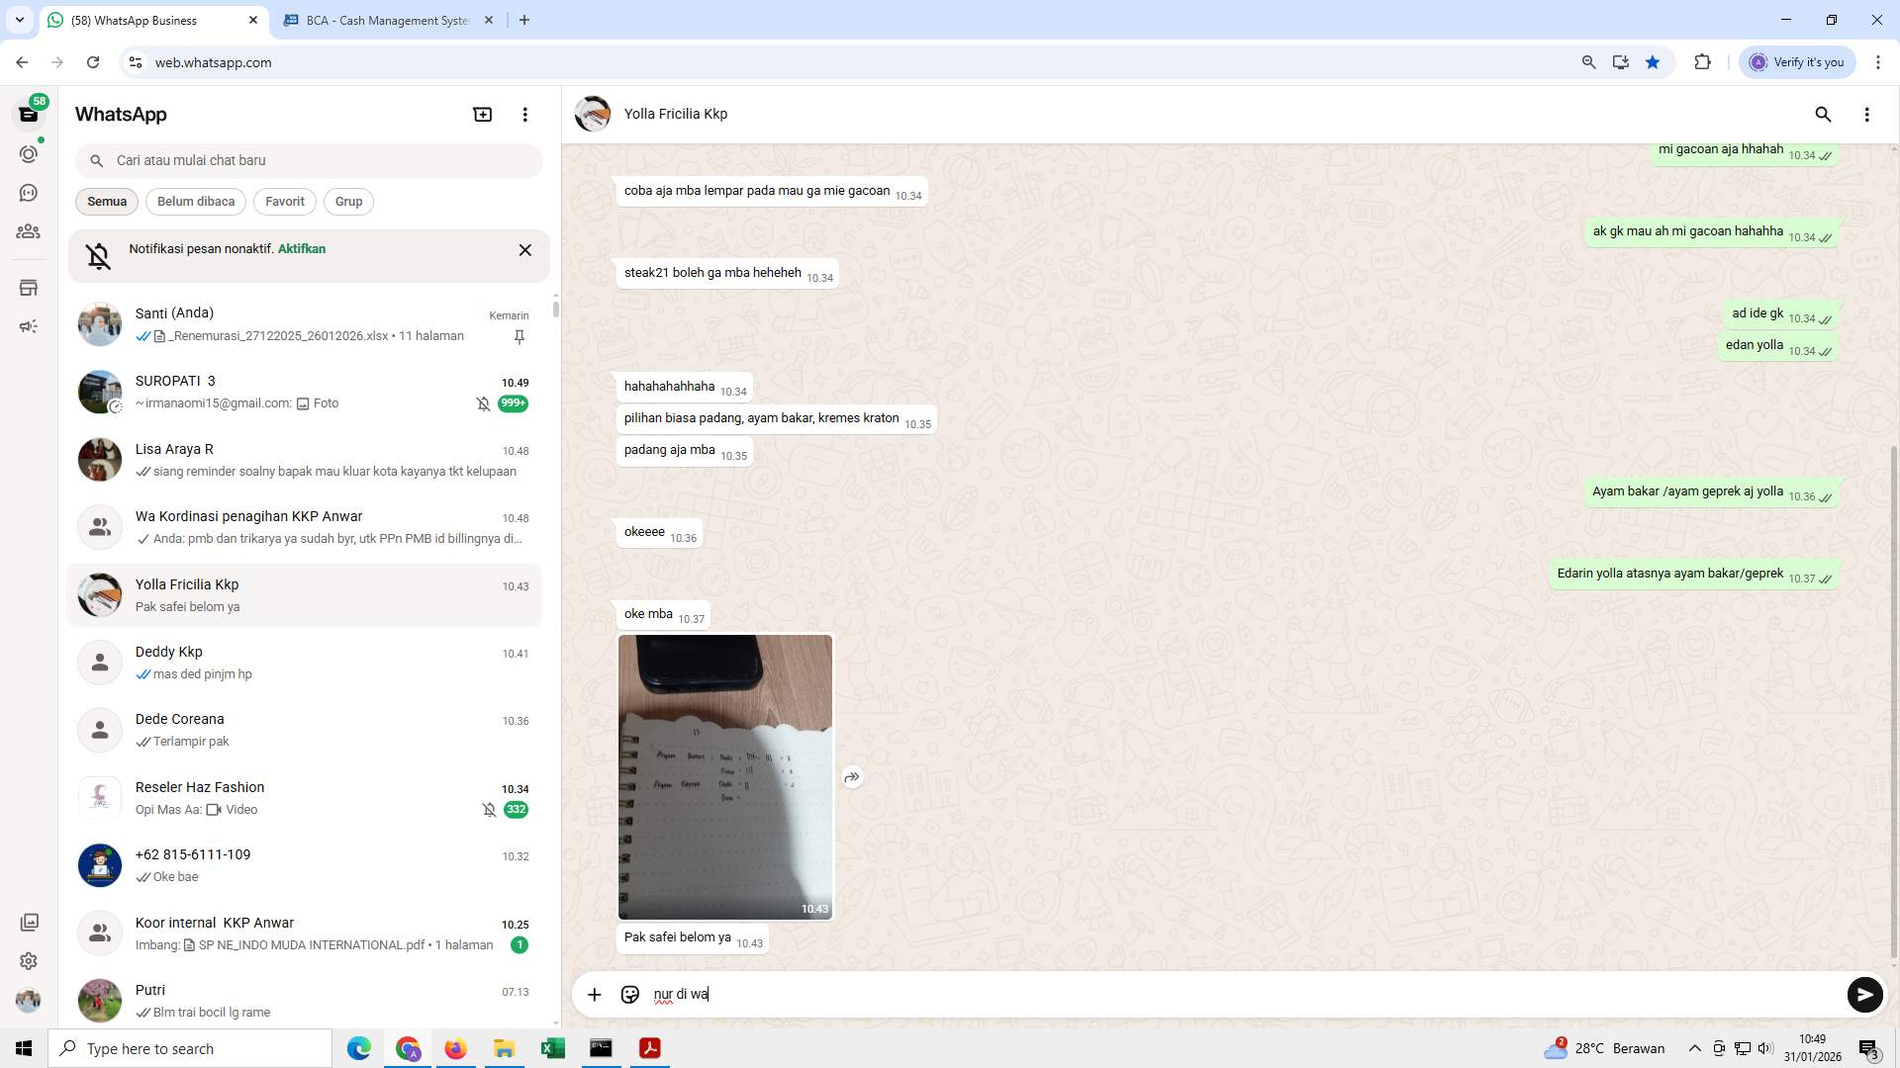Open the WhatsApp main menu
This screenshot has width=1900, height=1068.
[525, 114]
